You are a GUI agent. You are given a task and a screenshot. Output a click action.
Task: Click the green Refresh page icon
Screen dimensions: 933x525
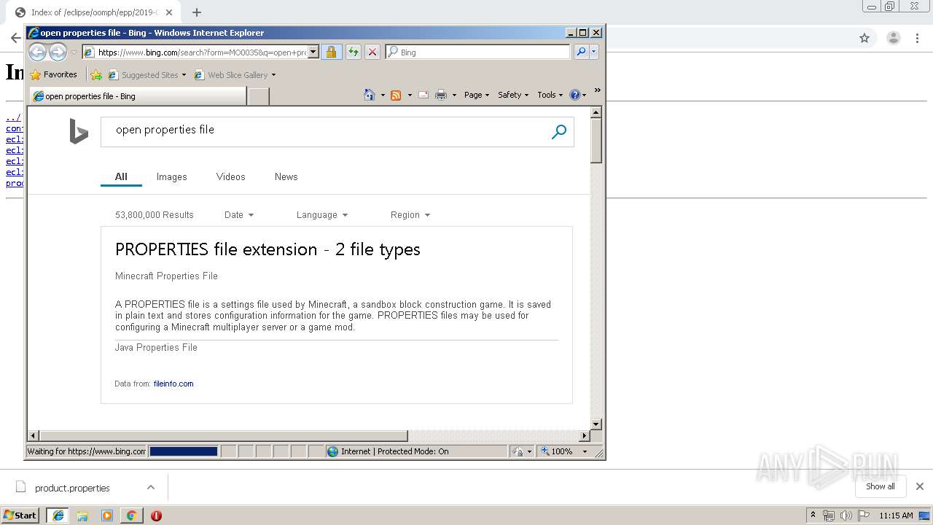point(353,52)
